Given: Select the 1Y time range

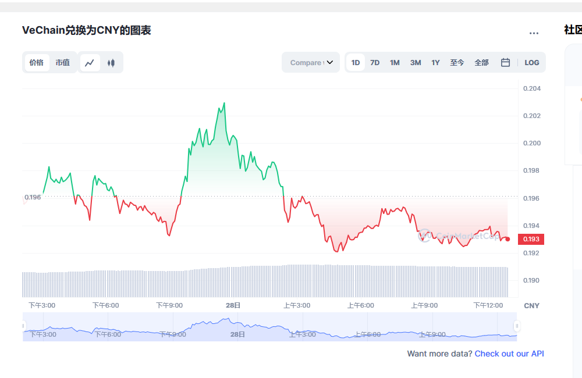Looking at the screenshot, I should [435, 63].
